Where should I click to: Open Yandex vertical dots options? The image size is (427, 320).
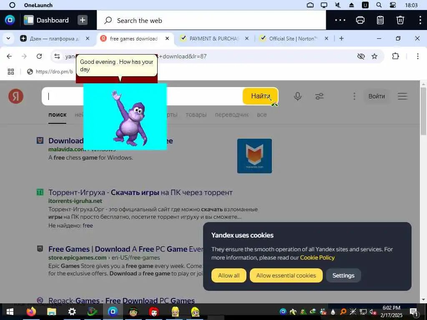pyautogui.click(x=354, y=96)
